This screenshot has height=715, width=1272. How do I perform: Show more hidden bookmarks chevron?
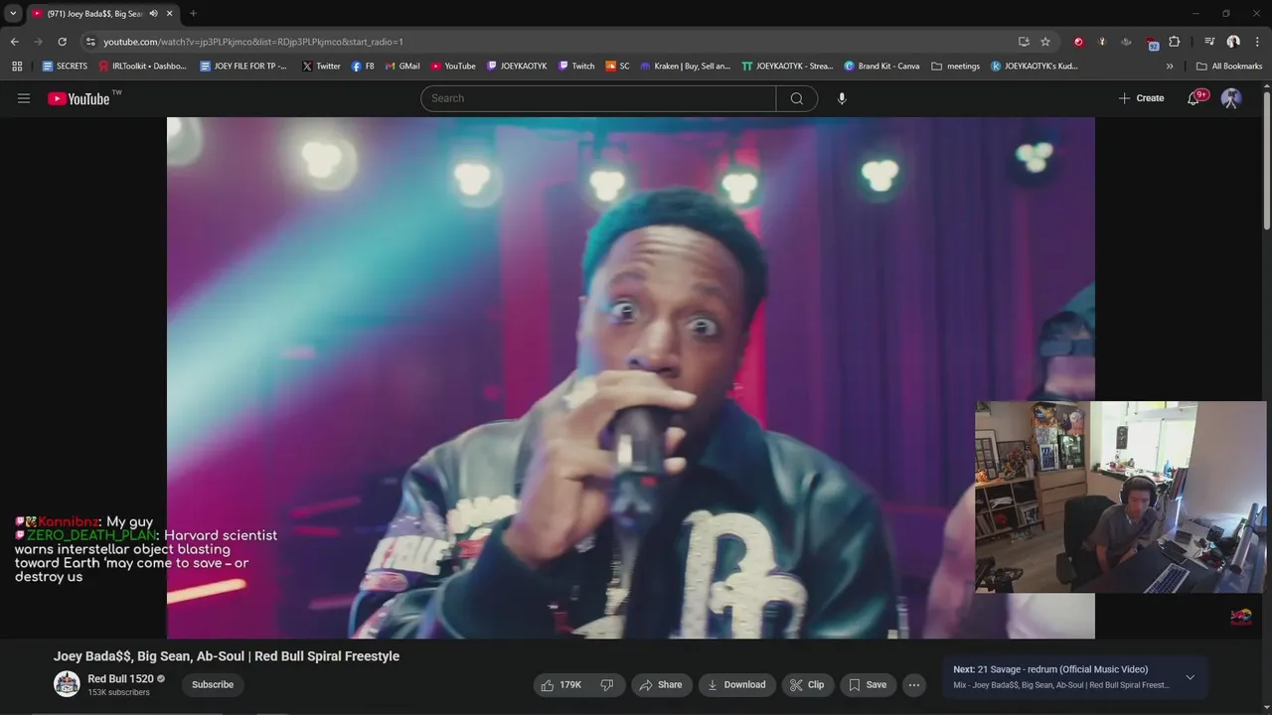(1170, 67)
